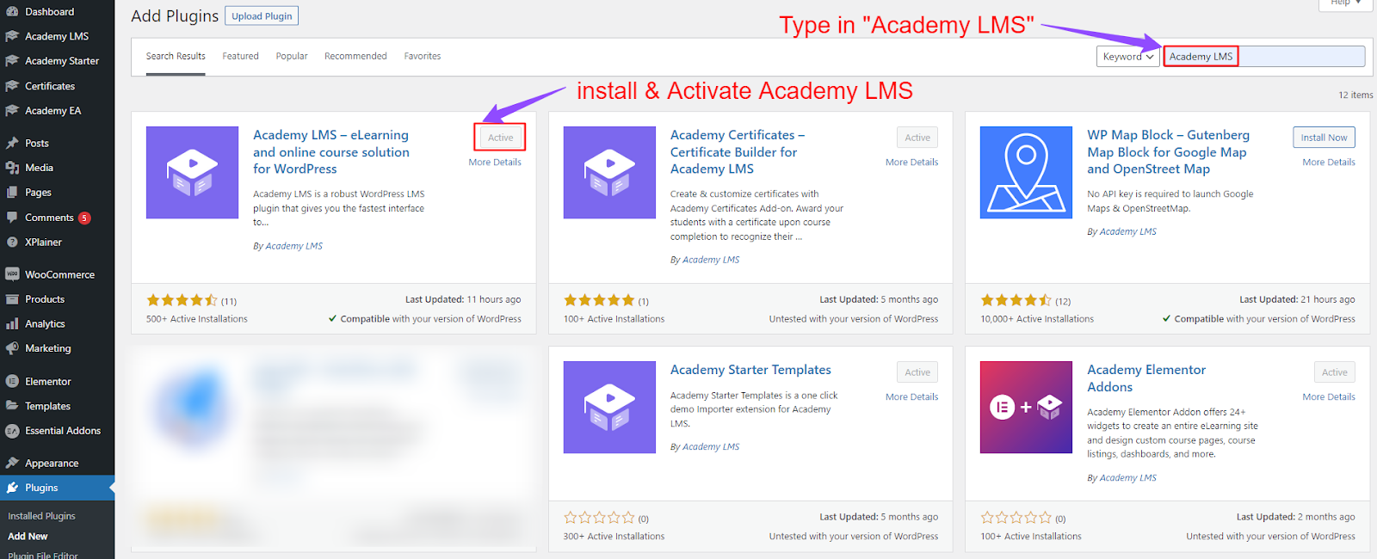Click the Posts pin icon
Viewport: 1377px width, 559px height.
[x=12, y=143]
